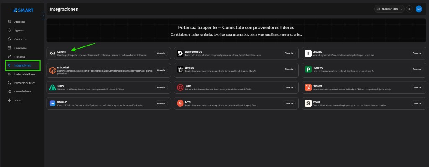Connect the gramo profundo integration
Image resolution: width=429 pixels, height=167 pixels.
[289, 53]
